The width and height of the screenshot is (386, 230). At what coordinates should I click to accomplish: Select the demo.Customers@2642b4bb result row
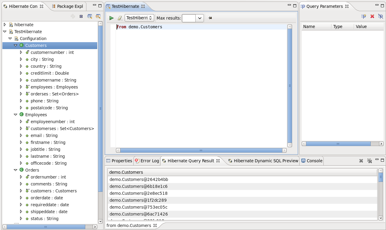139,179
